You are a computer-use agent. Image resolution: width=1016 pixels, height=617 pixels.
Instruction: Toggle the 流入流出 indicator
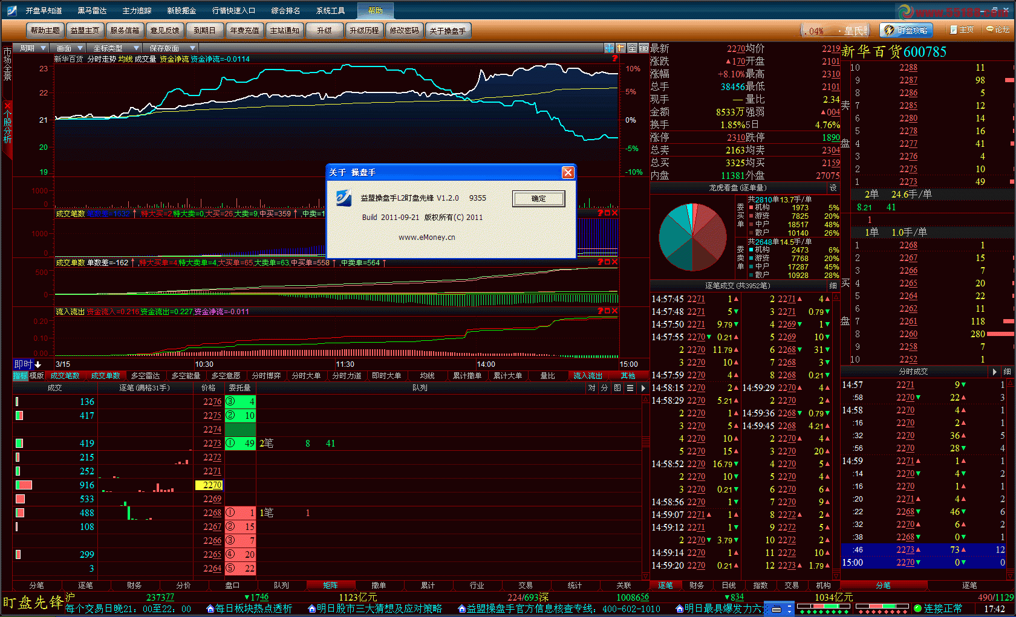(588, 375)
